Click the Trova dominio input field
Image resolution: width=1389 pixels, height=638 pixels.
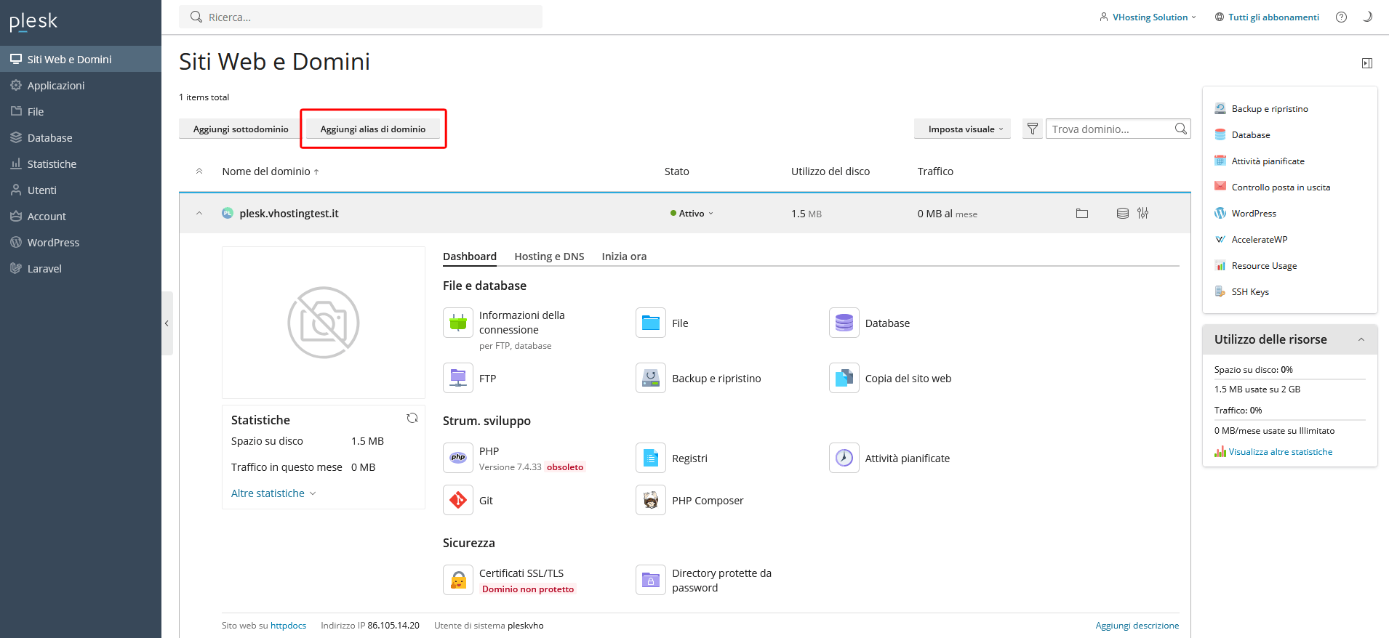(1109, 129)
